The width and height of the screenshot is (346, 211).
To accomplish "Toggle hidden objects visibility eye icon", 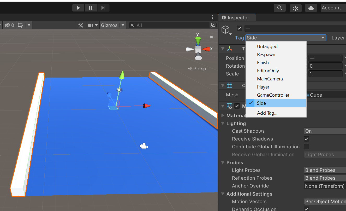I will pos(9,25).
